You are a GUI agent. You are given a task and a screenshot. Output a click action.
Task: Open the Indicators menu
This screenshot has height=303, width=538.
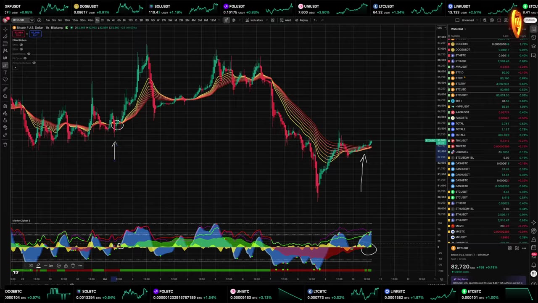(x=254, y=20)
